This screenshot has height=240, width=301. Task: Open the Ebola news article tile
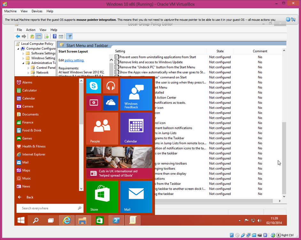pyautogui.click(x=119, y=163)
